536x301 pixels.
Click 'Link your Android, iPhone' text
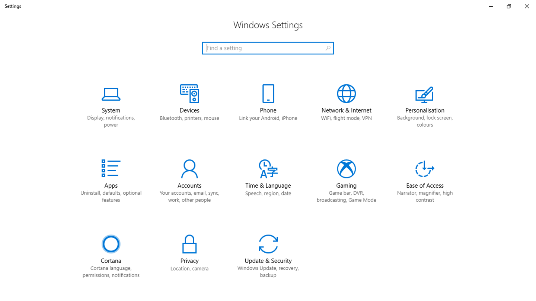click(x=268, y=118)
